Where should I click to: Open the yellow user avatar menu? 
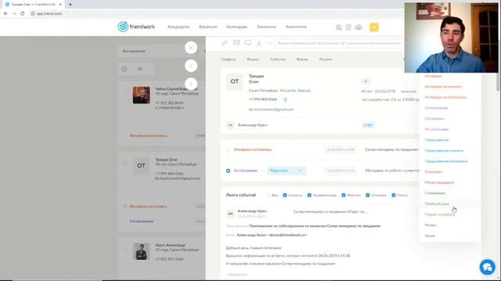click(x=374, y=27)
